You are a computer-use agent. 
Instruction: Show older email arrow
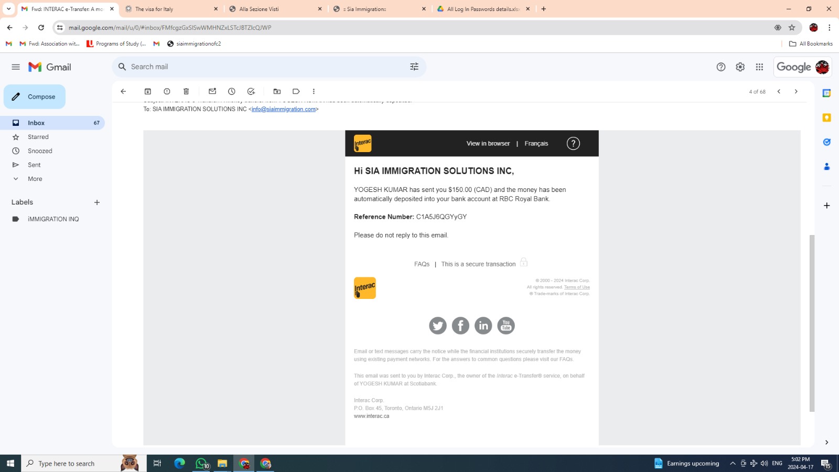(x=796, y=91)
